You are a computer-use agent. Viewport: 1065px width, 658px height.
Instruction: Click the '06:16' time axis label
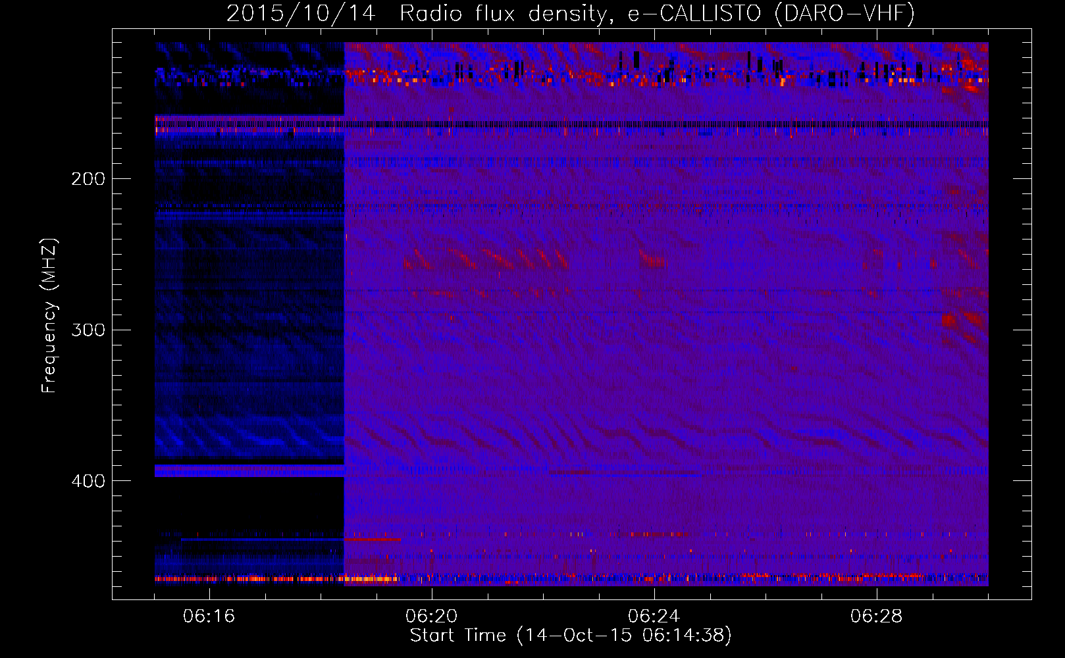click(x=209, y=617)
